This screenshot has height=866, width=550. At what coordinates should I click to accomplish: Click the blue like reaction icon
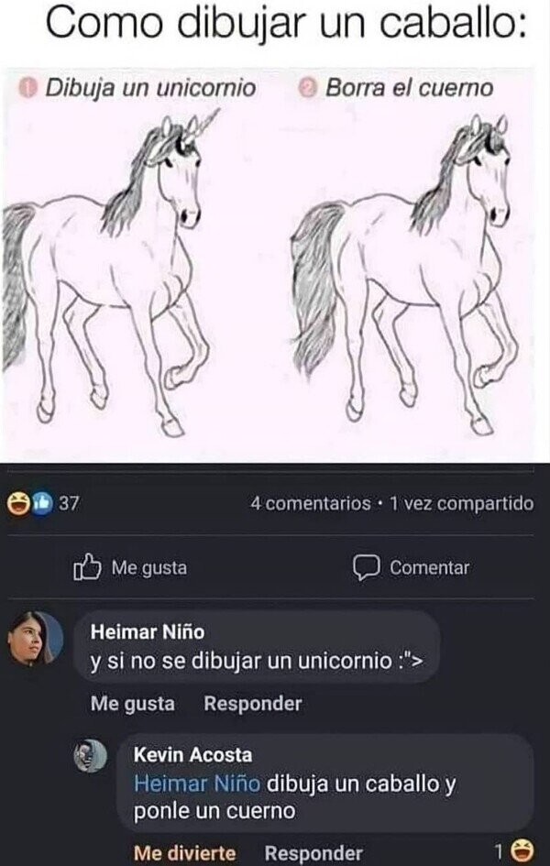pyautogui.click(x=42, y=503)
